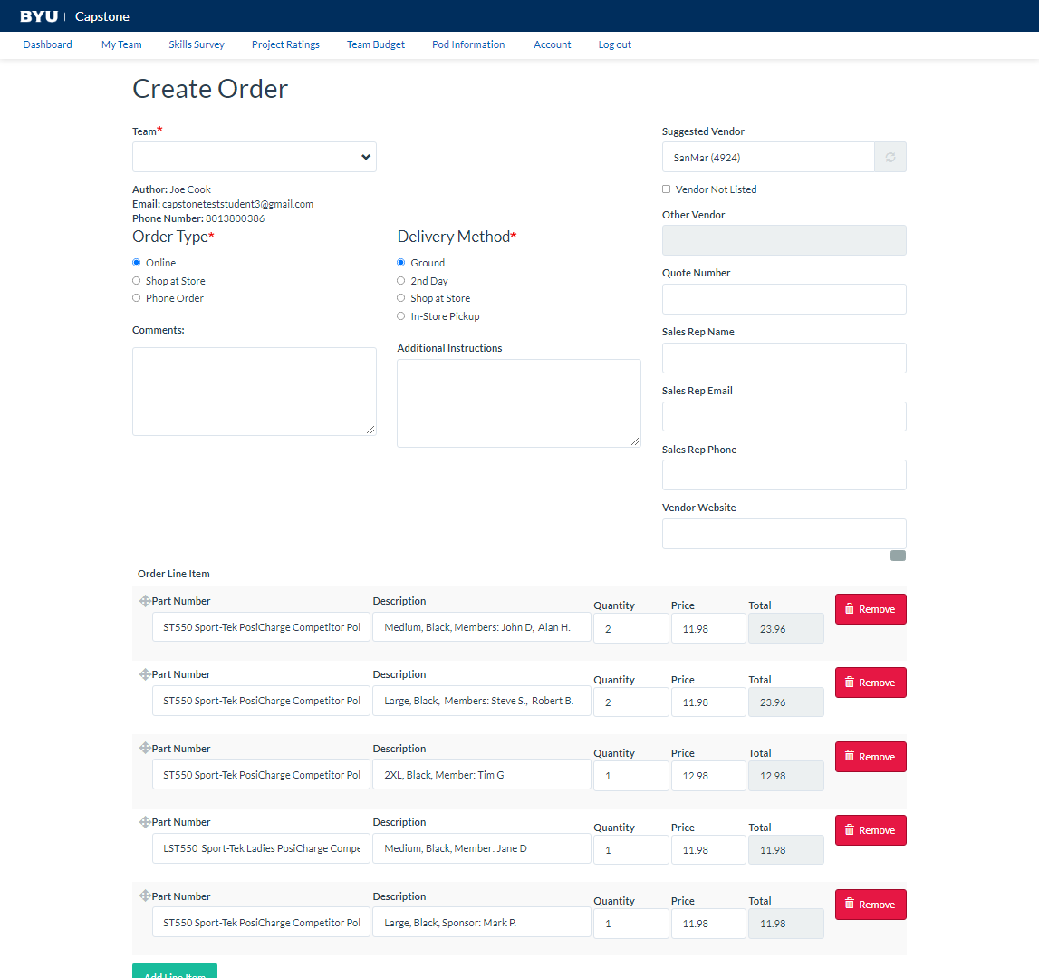Screen dimensions: 1039x978
Task: Grab the drag handle of the first line item
Action: (144, 601)
